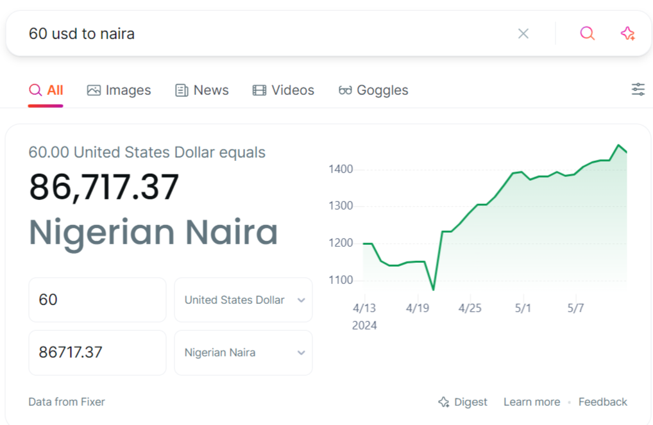Click the AI sparkle answer icon
Viewport: 653px width, 425px height.
(627, 33)
